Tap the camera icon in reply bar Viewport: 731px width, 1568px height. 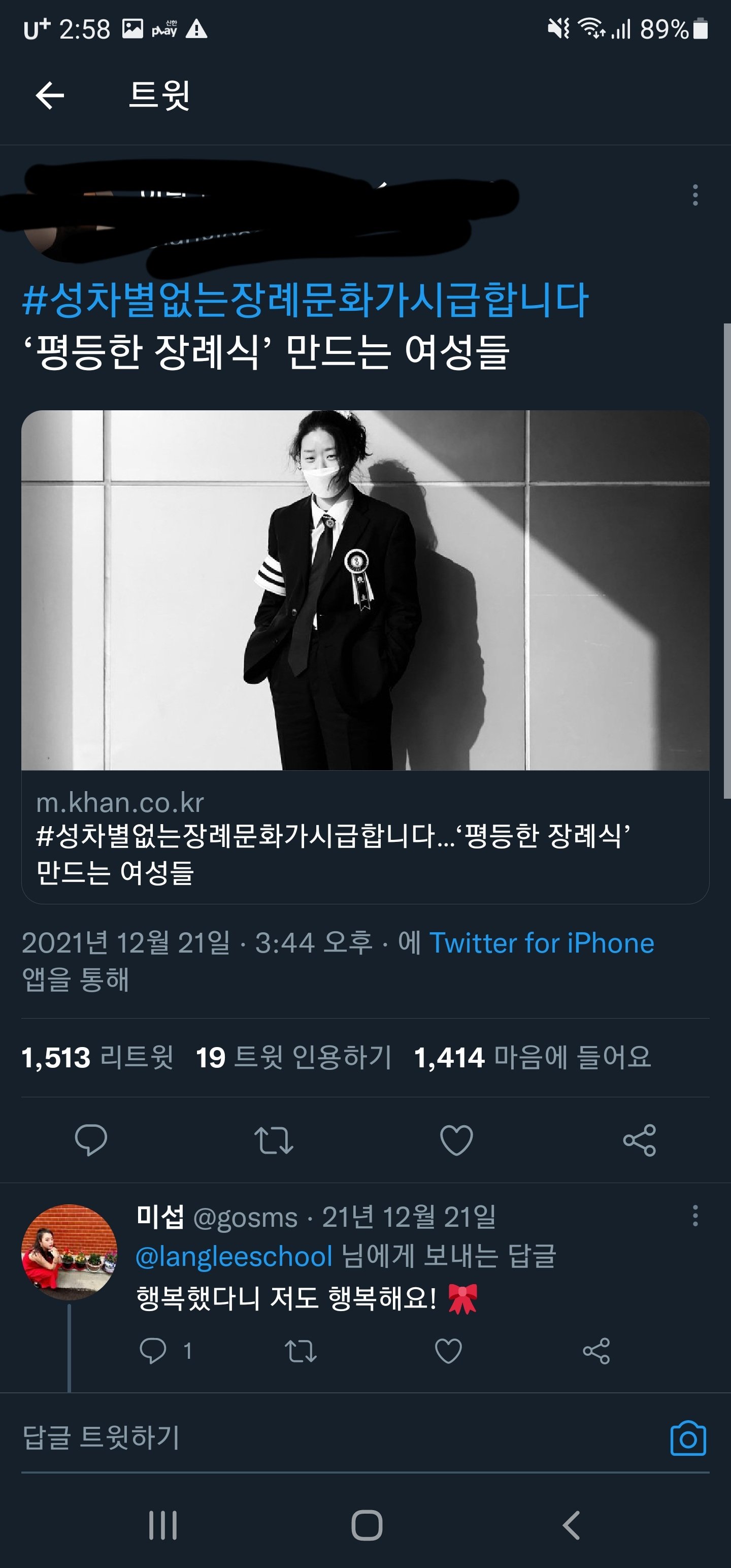click(x=688, y=1439)
